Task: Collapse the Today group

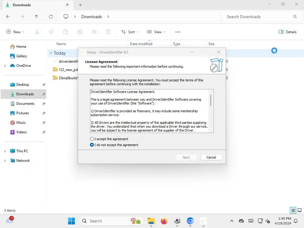Action: pos(51,53)
